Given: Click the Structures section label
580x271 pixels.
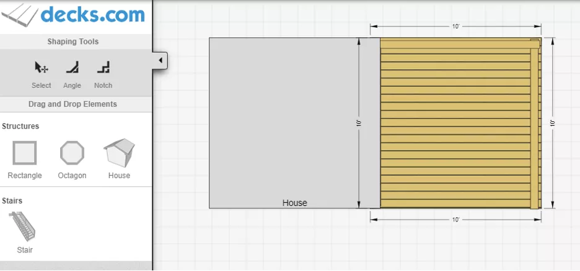Looking at the screenshot, I should [x=20, y=126].
